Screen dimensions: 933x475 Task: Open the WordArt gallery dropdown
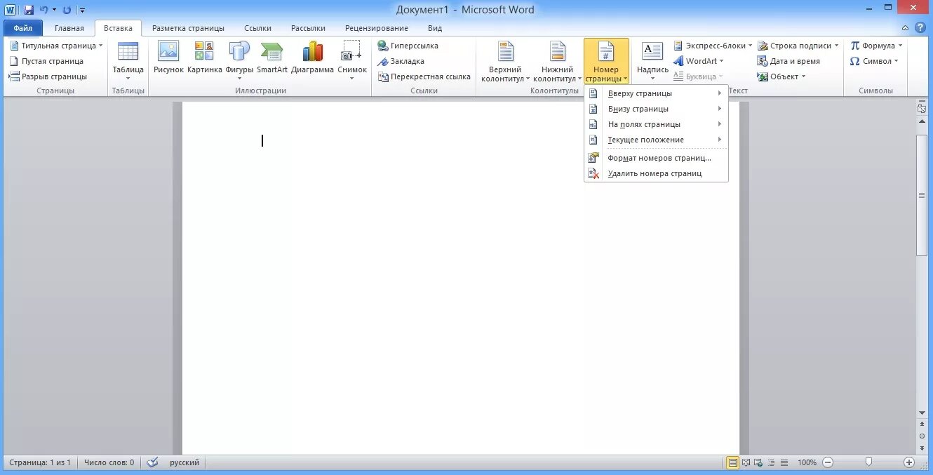699,61
